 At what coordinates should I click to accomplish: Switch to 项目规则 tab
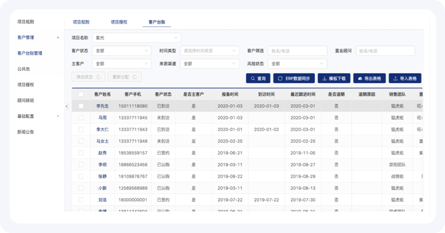tap(81, 22)
